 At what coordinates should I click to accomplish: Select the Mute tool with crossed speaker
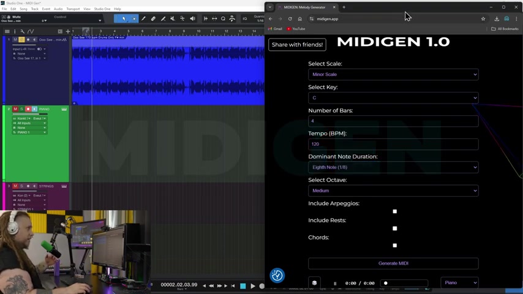point(173,19)
